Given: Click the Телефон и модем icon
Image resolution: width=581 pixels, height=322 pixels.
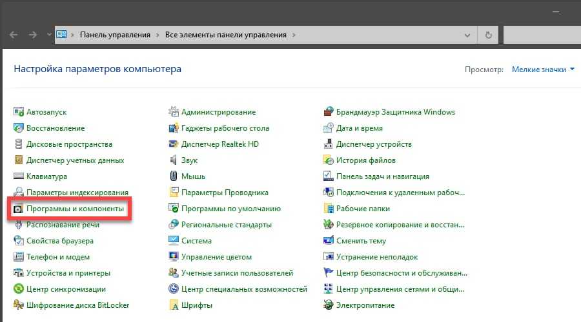Looking at the screenshot, I should click(19, 256).
